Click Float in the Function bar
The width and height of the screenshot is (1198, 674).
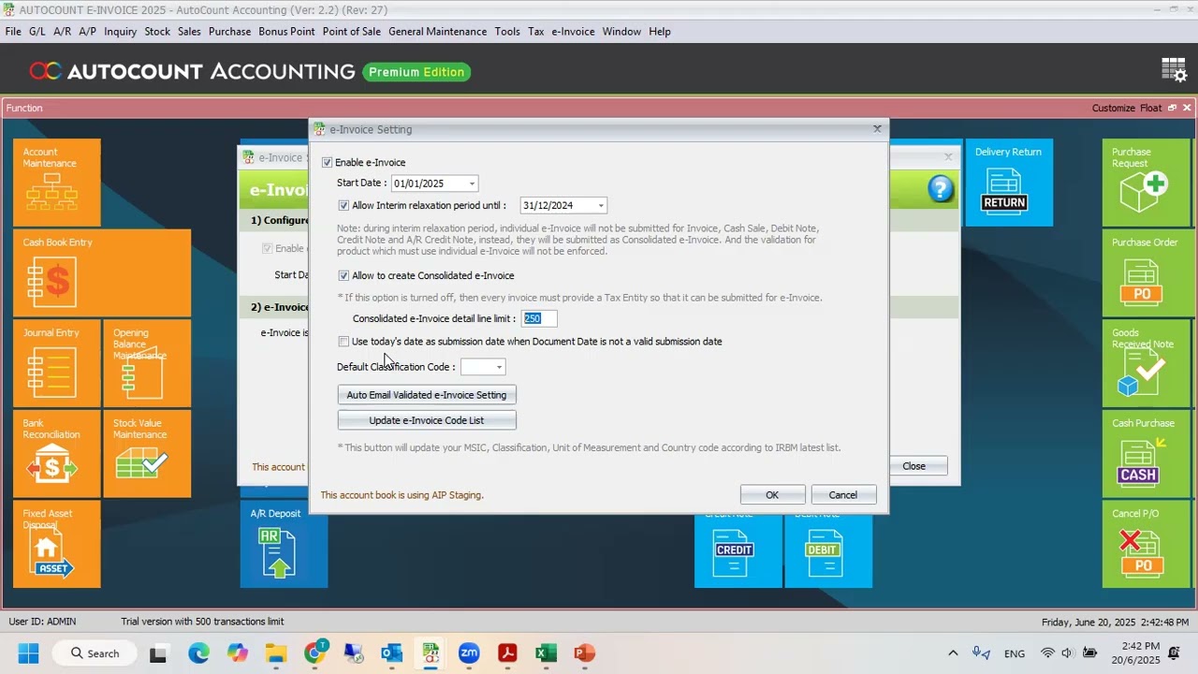(1150, 109)
